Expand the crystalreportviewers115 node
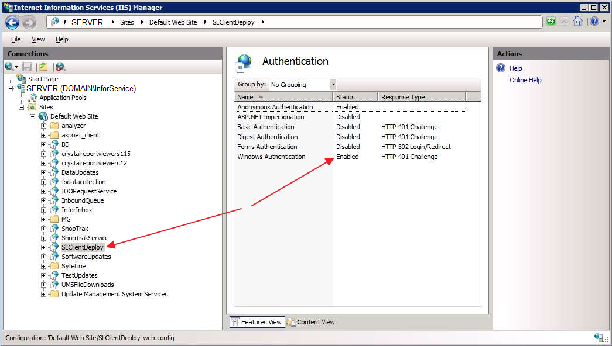This screenshot has width=612, height=346. click(44, 154)
